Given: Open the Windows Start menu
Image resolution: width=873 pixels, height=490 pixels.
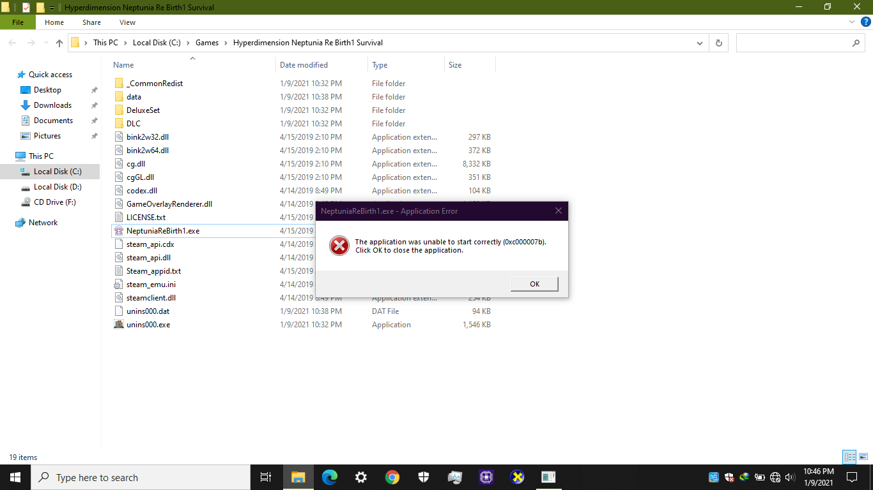Looking at the screenshot, I should (x=15, y=477).
